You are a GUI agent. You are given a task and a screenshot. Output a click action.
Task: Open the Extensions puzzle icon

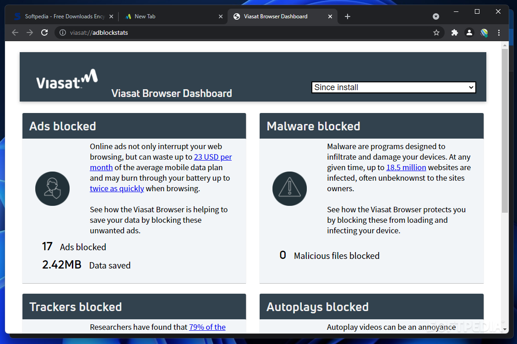tap(455, 32)
